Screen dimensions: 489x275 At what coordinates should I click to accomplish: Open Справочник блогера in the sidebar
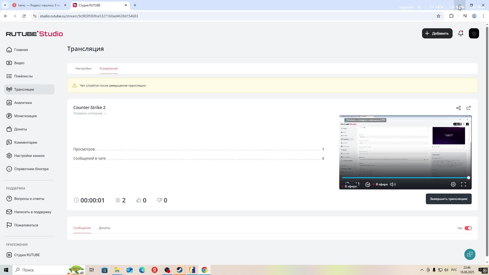28,169
